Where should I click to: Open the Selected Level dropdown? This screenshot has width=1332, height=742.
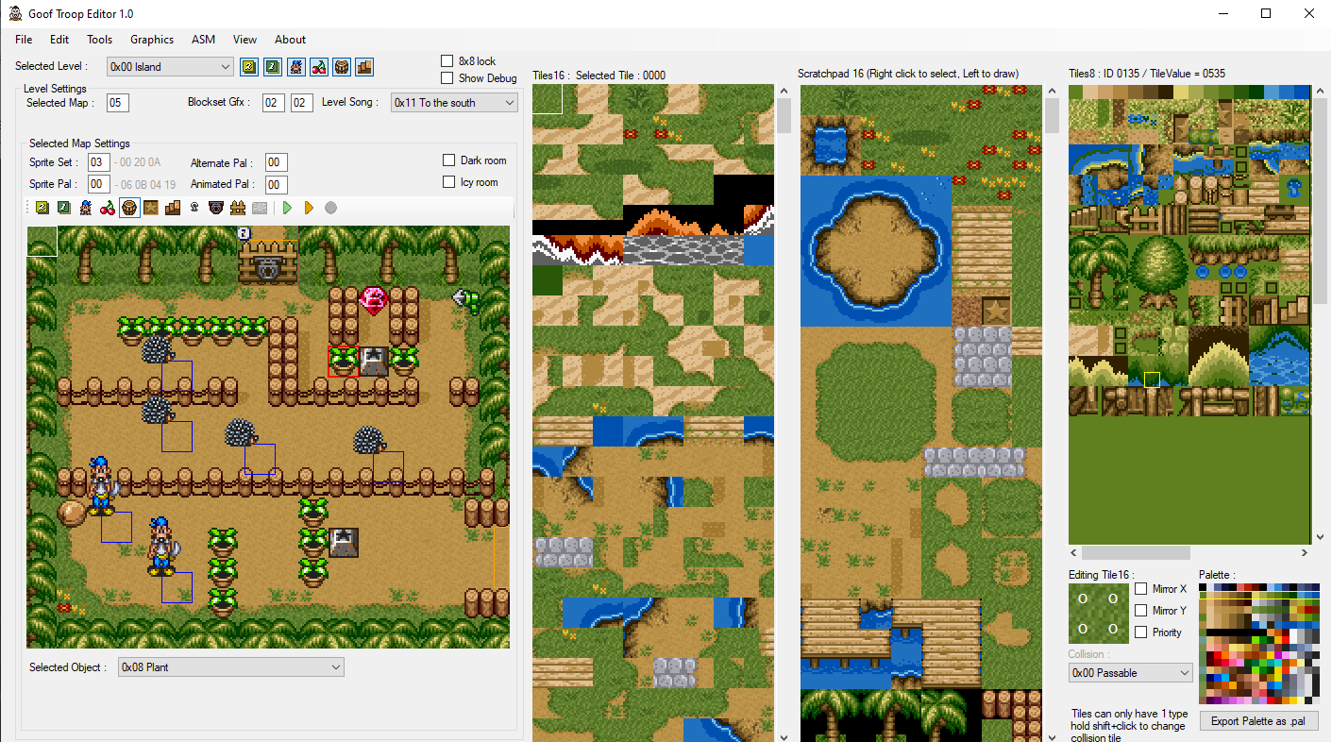(170, 66)
